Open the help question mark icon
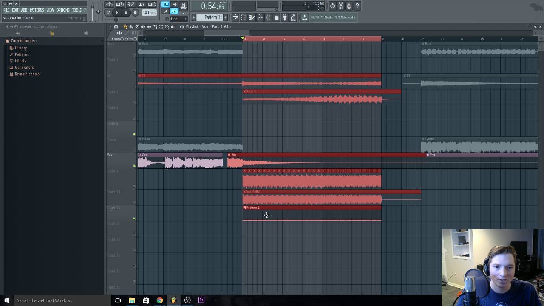Screen dimensions: 544x306 357,6
